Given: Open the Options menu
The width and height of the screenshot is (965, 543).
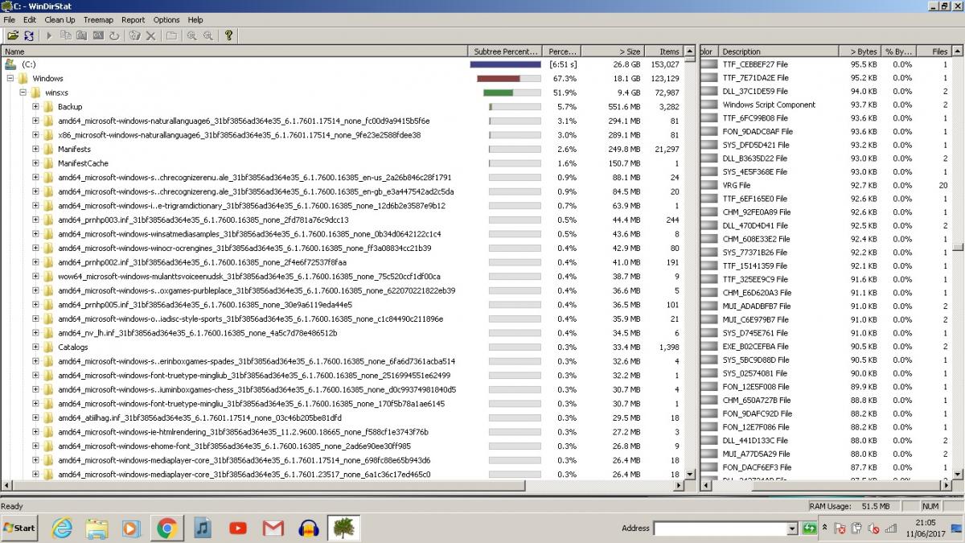Looking at the screenshot, I should tap(166, 19).
